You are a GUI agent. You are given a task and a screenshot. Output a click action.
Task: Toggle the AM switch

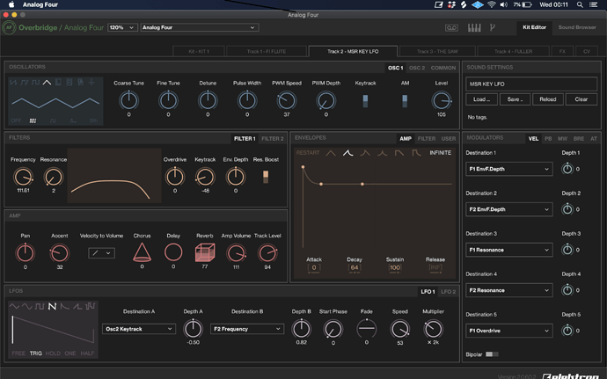pyautogui.click(x=405, y=101)
